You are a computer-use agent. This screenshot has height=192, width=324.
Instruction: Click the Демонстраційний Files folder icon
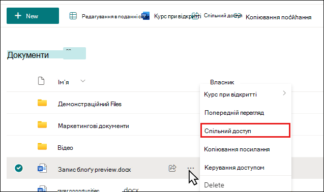[42, 103]
